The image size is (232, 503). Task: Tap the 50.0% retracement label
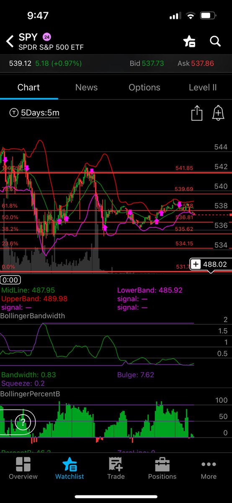click(x=10, y=217)
